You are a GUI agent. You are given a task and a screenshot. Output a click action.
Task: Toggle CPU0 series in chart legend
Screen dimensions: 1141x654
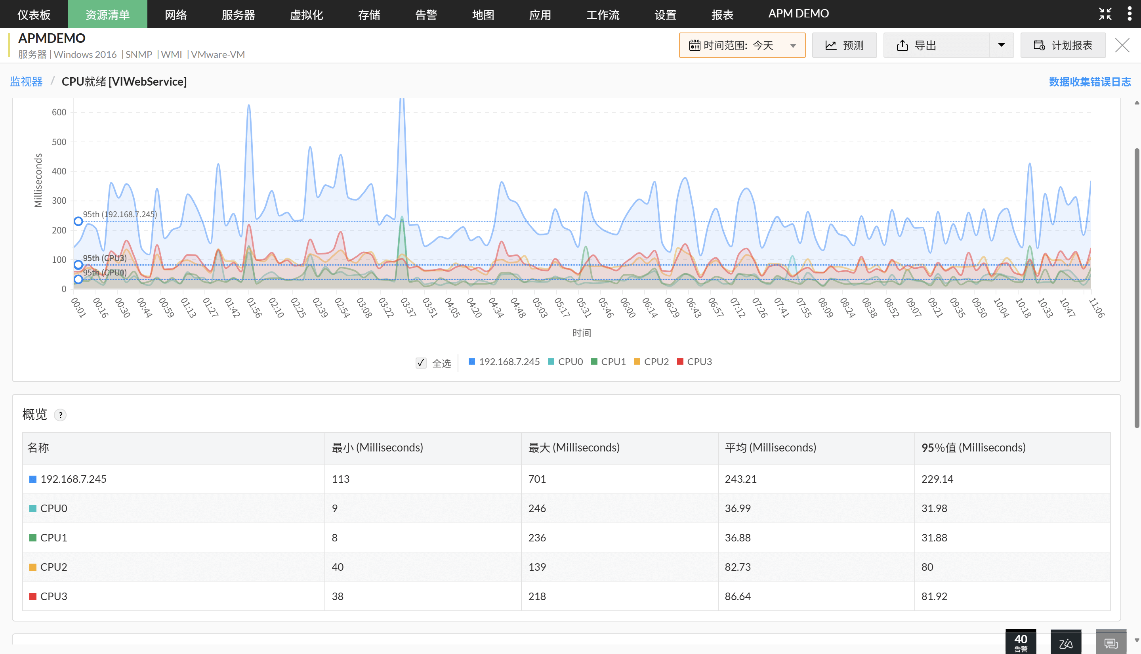point(566,362)
